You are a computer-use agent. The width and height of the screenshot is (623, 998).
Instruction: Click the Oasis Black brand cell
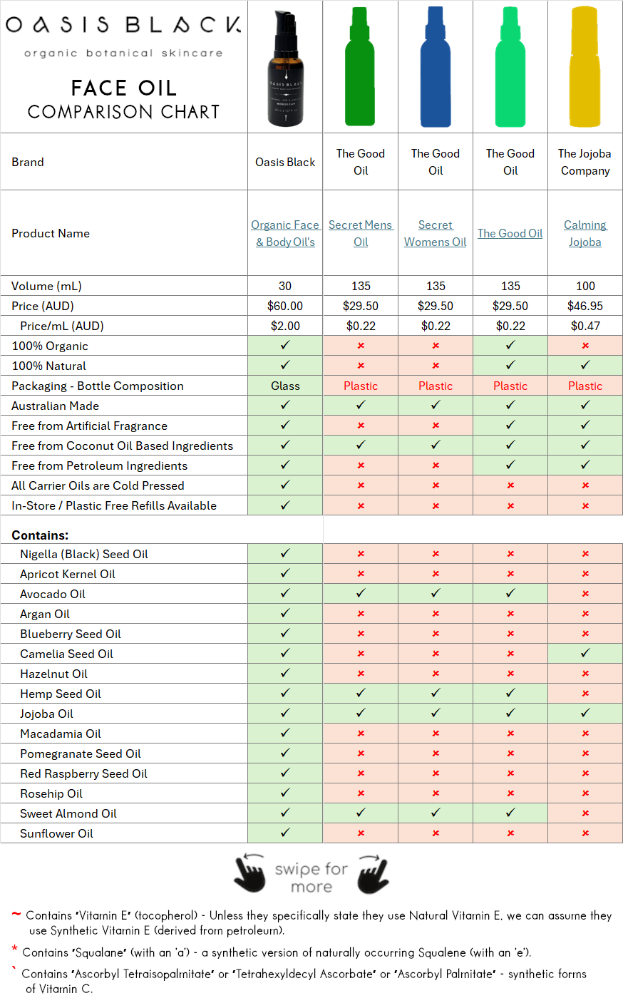pyautogui.click(x=285, y=162)
